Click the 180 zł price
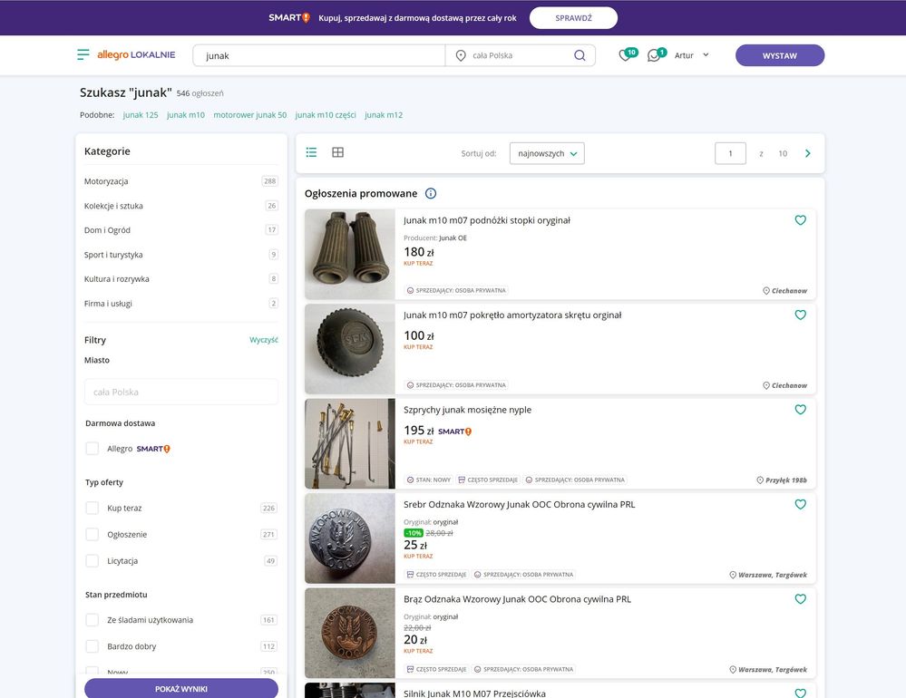Viewport: 906px width, 698px height. point(419,252)
